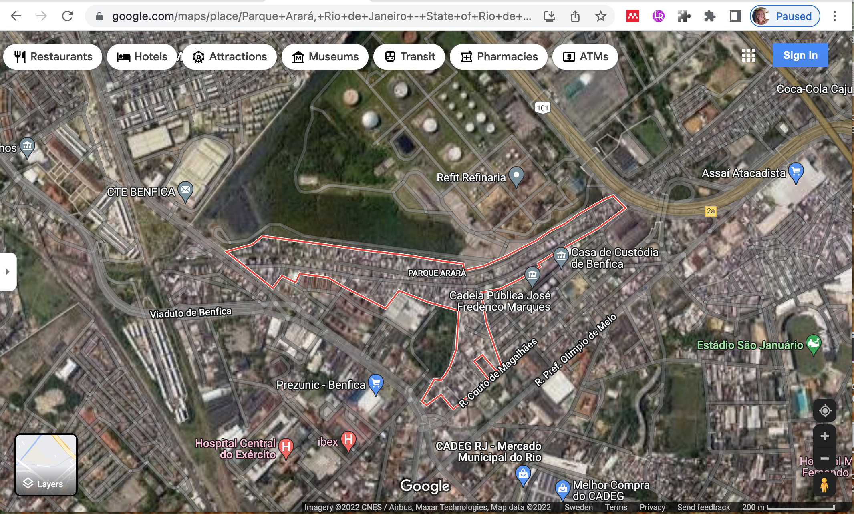
Task: Select the Street View pegman icon
Action: click(824, 485)
